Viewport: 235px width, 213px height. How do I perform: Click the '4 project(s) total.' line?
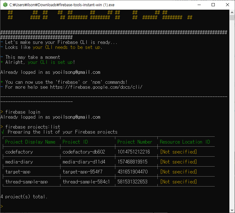24,196
